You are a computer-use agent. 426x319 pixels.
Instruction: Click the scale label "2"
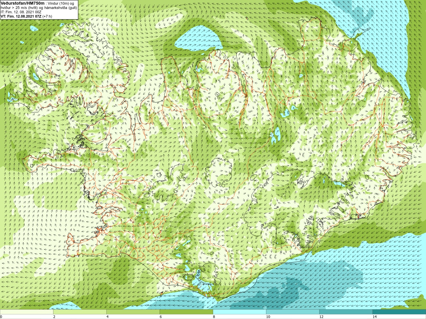click(x=54, y=317)
